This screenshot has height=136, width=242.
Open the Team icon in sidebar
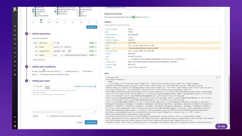click(15, 122)
